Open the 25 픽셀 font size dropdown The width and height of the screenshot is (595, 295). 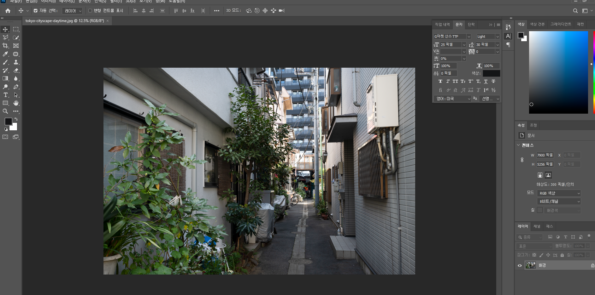click(464, 45)
